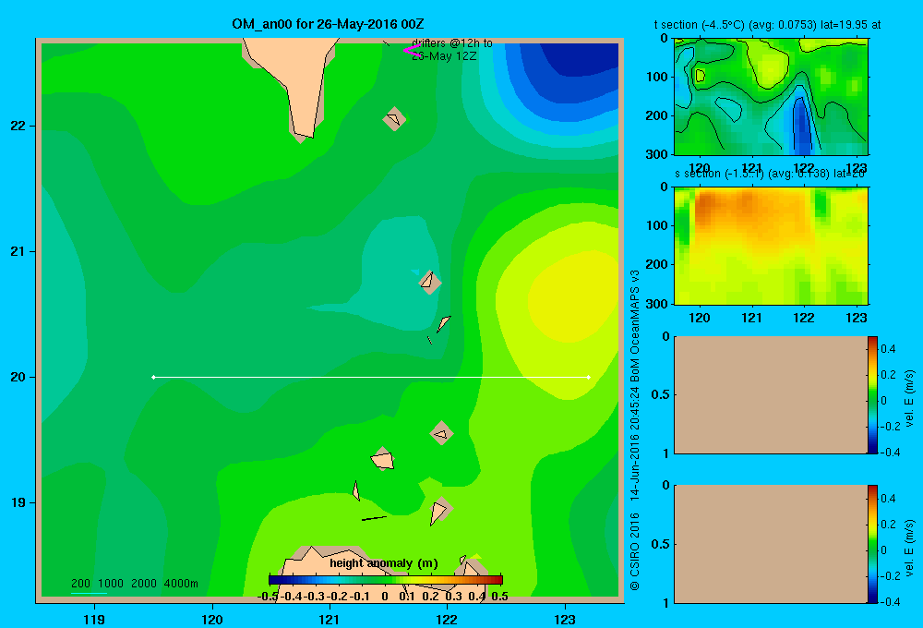Click the magenta drifter arrow marker
The height and width of the screenshot is (628, 923).
click(x=412, y=51)
